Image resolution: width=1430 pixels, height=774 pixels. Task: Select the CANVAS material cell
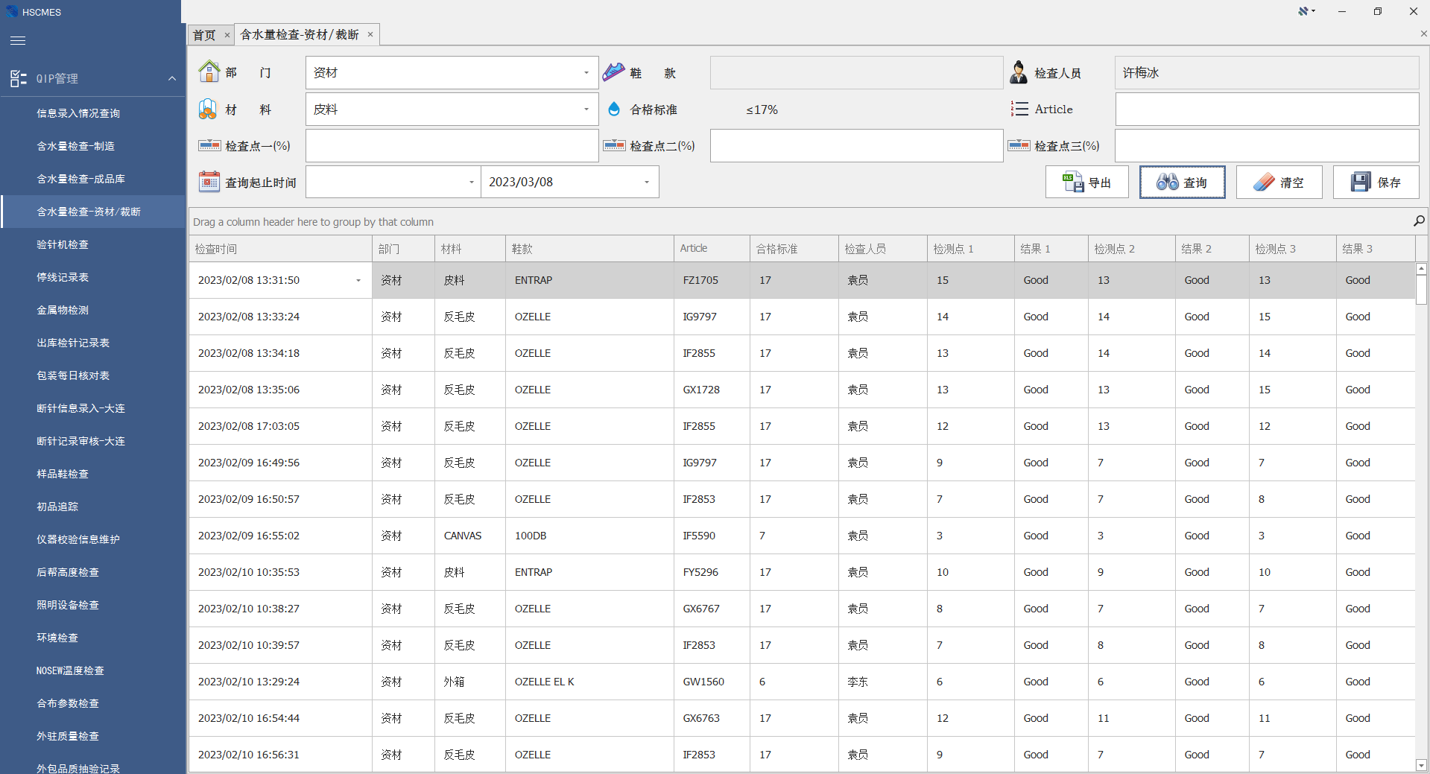click(470, 536)
